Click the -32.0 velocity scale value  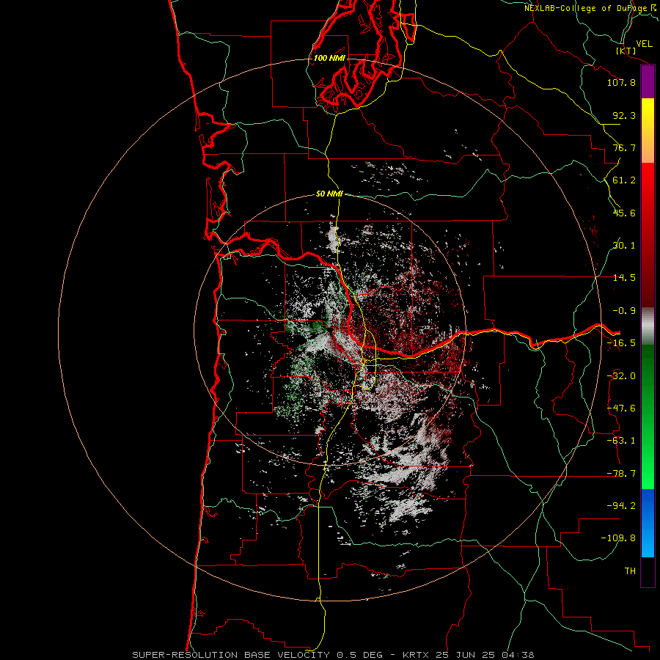(621, 376)
